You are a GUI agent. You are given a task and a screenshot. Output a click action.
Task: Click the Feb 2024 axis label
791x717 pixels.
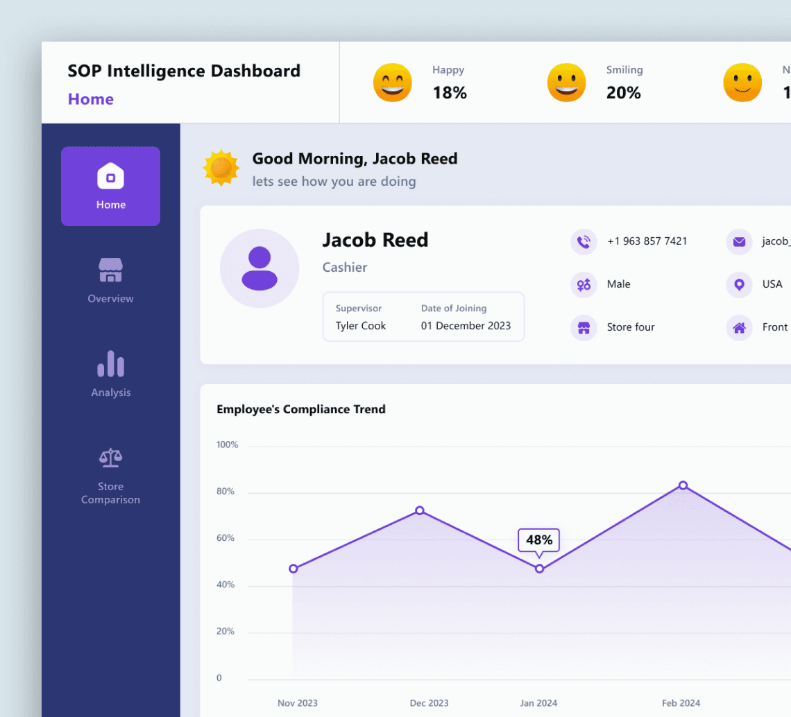click(681, 703)
